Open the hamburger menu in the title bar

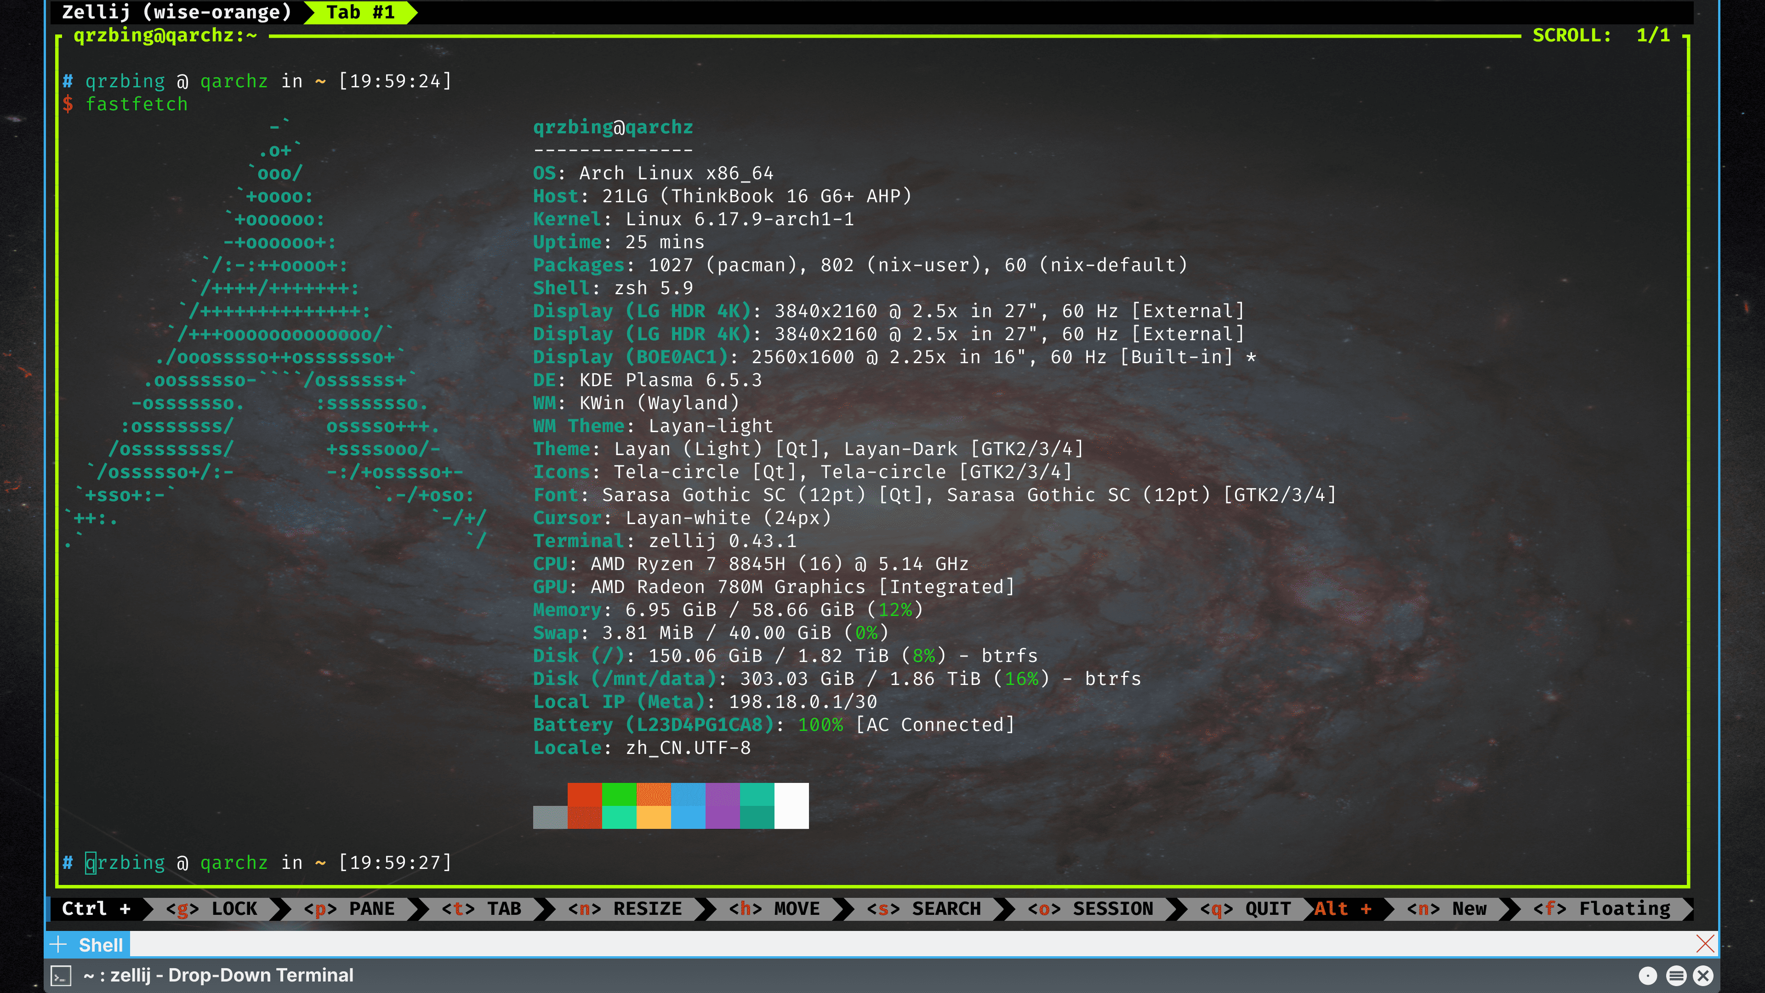(x=1676, y=975)
